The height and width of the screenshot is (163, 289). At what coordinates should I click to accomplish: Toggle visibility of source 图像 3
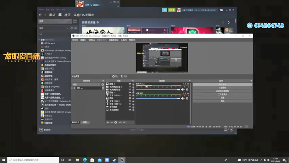point(130,84)
